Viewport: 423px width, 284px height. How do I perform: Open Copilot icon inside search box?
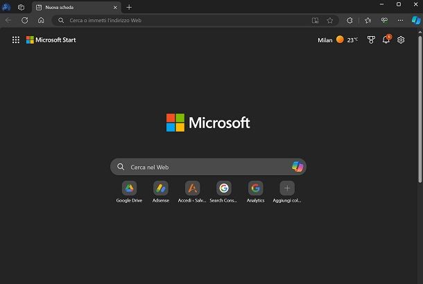(297, 166)
